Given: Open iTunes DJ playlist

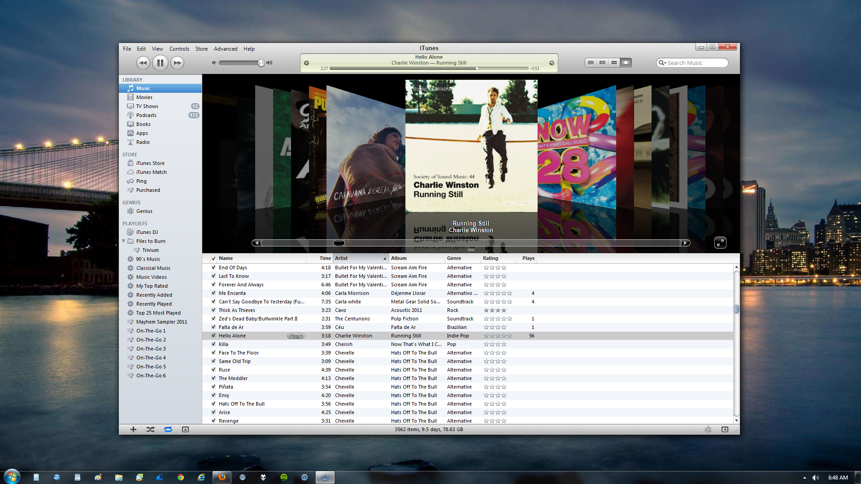Looking at the screenshot, I should tap(147, 232).
